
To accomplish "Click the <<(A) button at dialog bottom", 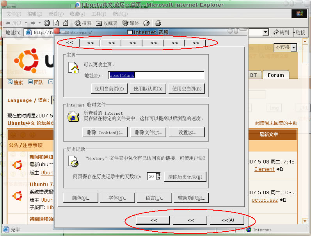I will click(227, 220).
